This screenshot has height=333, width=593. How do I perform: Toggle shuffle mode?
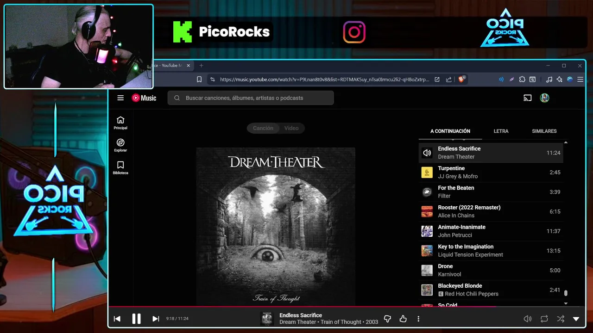tap(561, 319)
